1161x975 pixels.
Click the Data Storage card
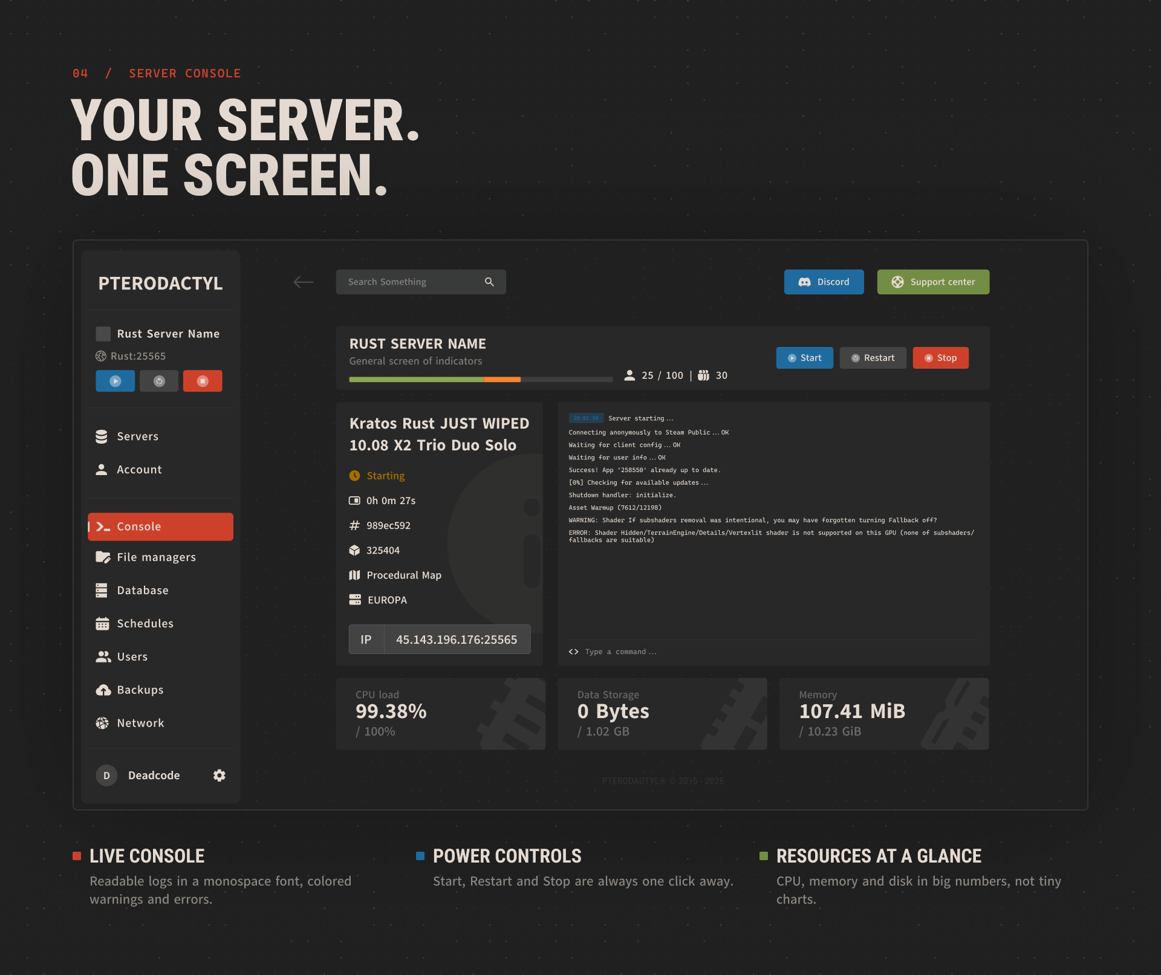point(662,714)
